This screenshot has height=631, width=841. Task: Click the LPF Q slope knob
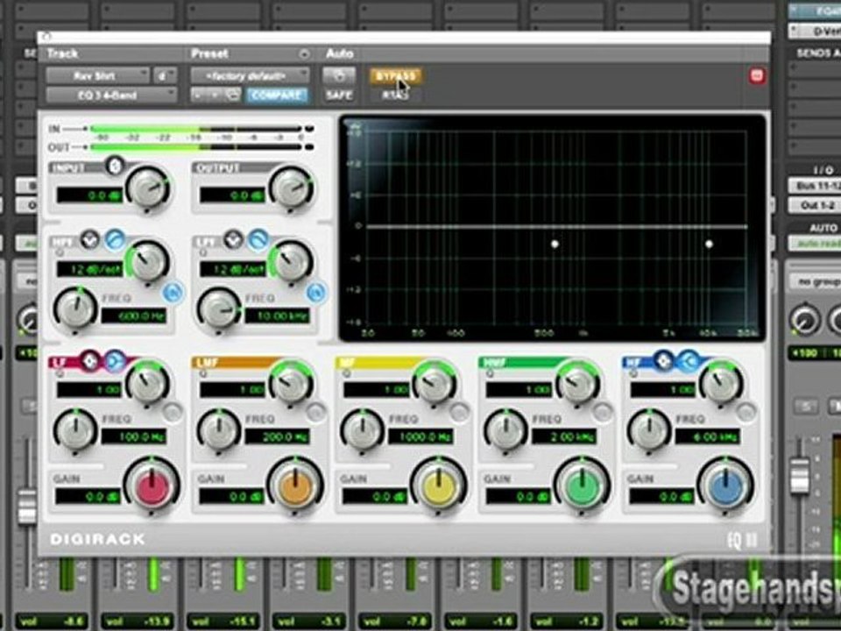click(x=291, y=261)
